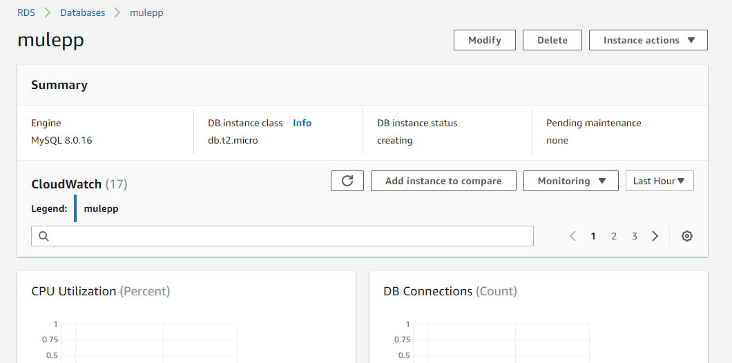Viewport: 732px width, 363px height.
Task: Open the Instance actions dropdown
Action: click(x=648, y=40)
